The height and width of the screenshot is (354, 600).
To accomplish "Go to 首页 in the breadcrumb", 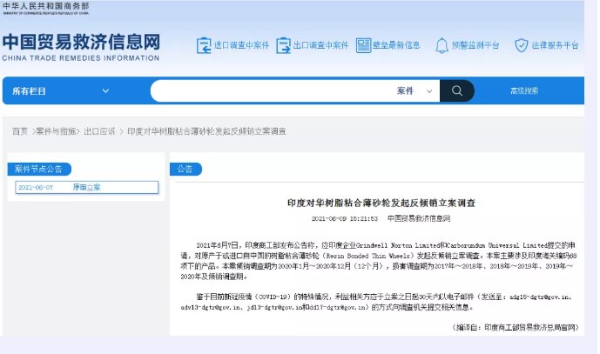I will point(19,131).
